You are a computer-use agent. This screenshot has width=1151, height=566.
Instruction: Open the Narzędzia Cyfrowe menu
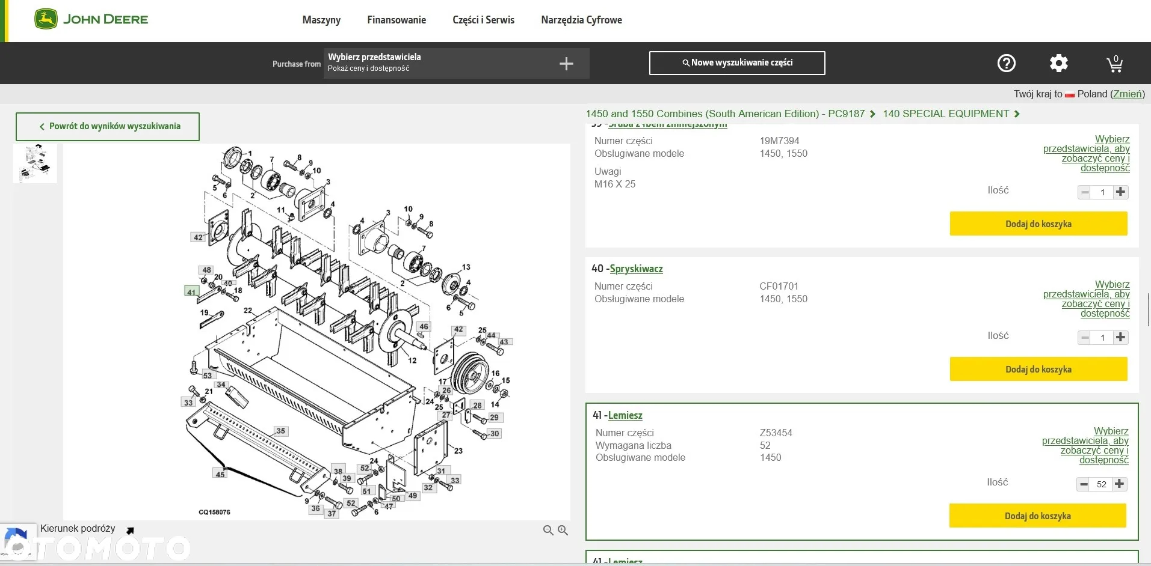pos(581,20)
